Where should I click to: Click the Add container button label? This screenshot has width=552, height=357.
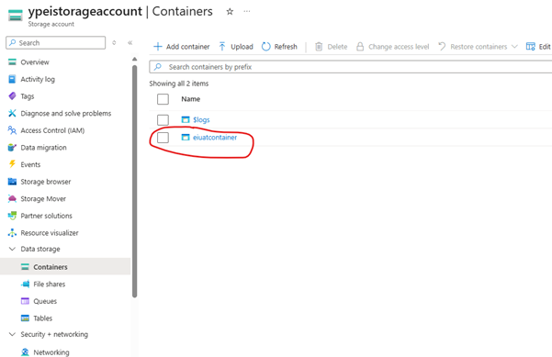187,47
